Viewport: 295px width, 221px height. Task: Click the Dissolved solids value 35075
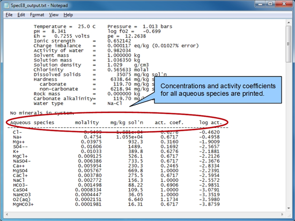(124, 74)
